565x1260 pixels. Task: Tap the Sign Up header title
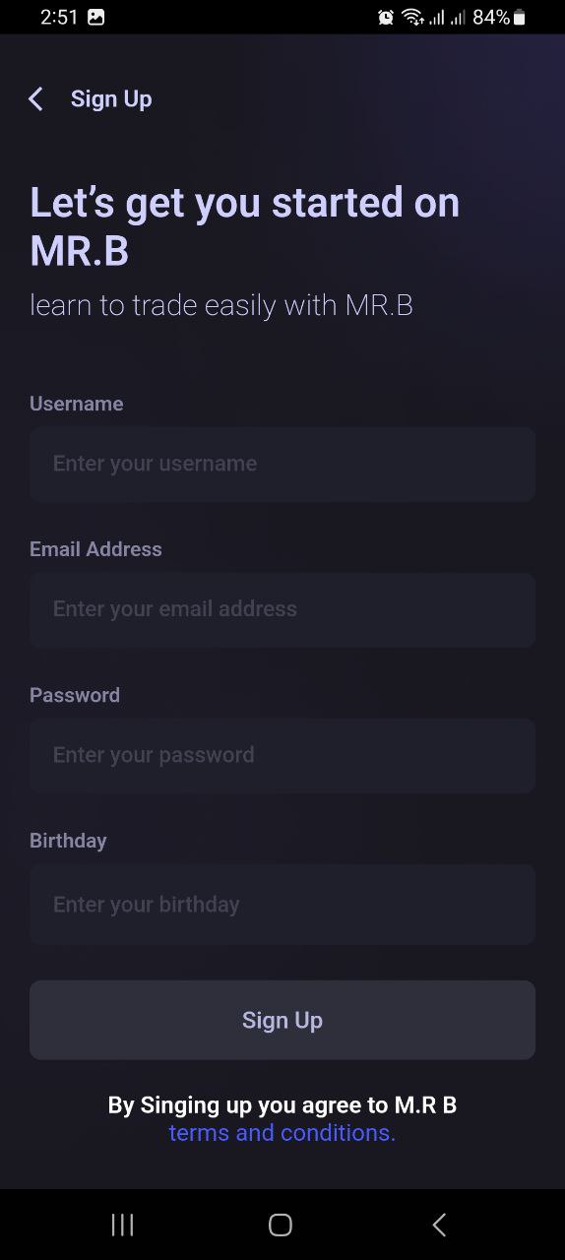click(x=111, y=98)
